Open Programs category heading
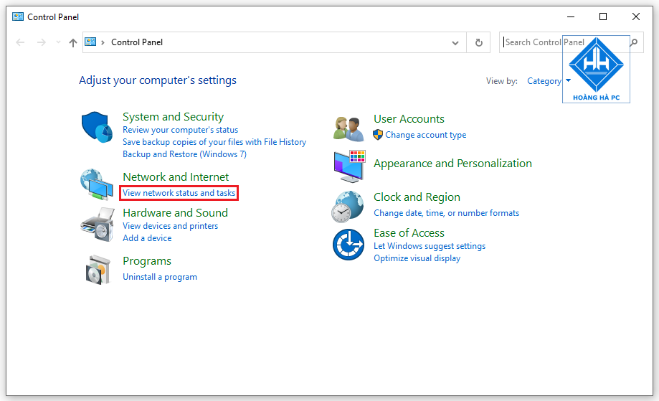Viewport: 659px width, 401px height. 147,261
